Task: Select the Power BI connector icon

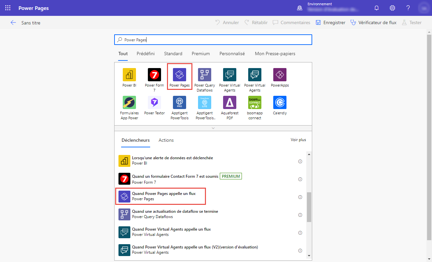Action: click(129, 75)
